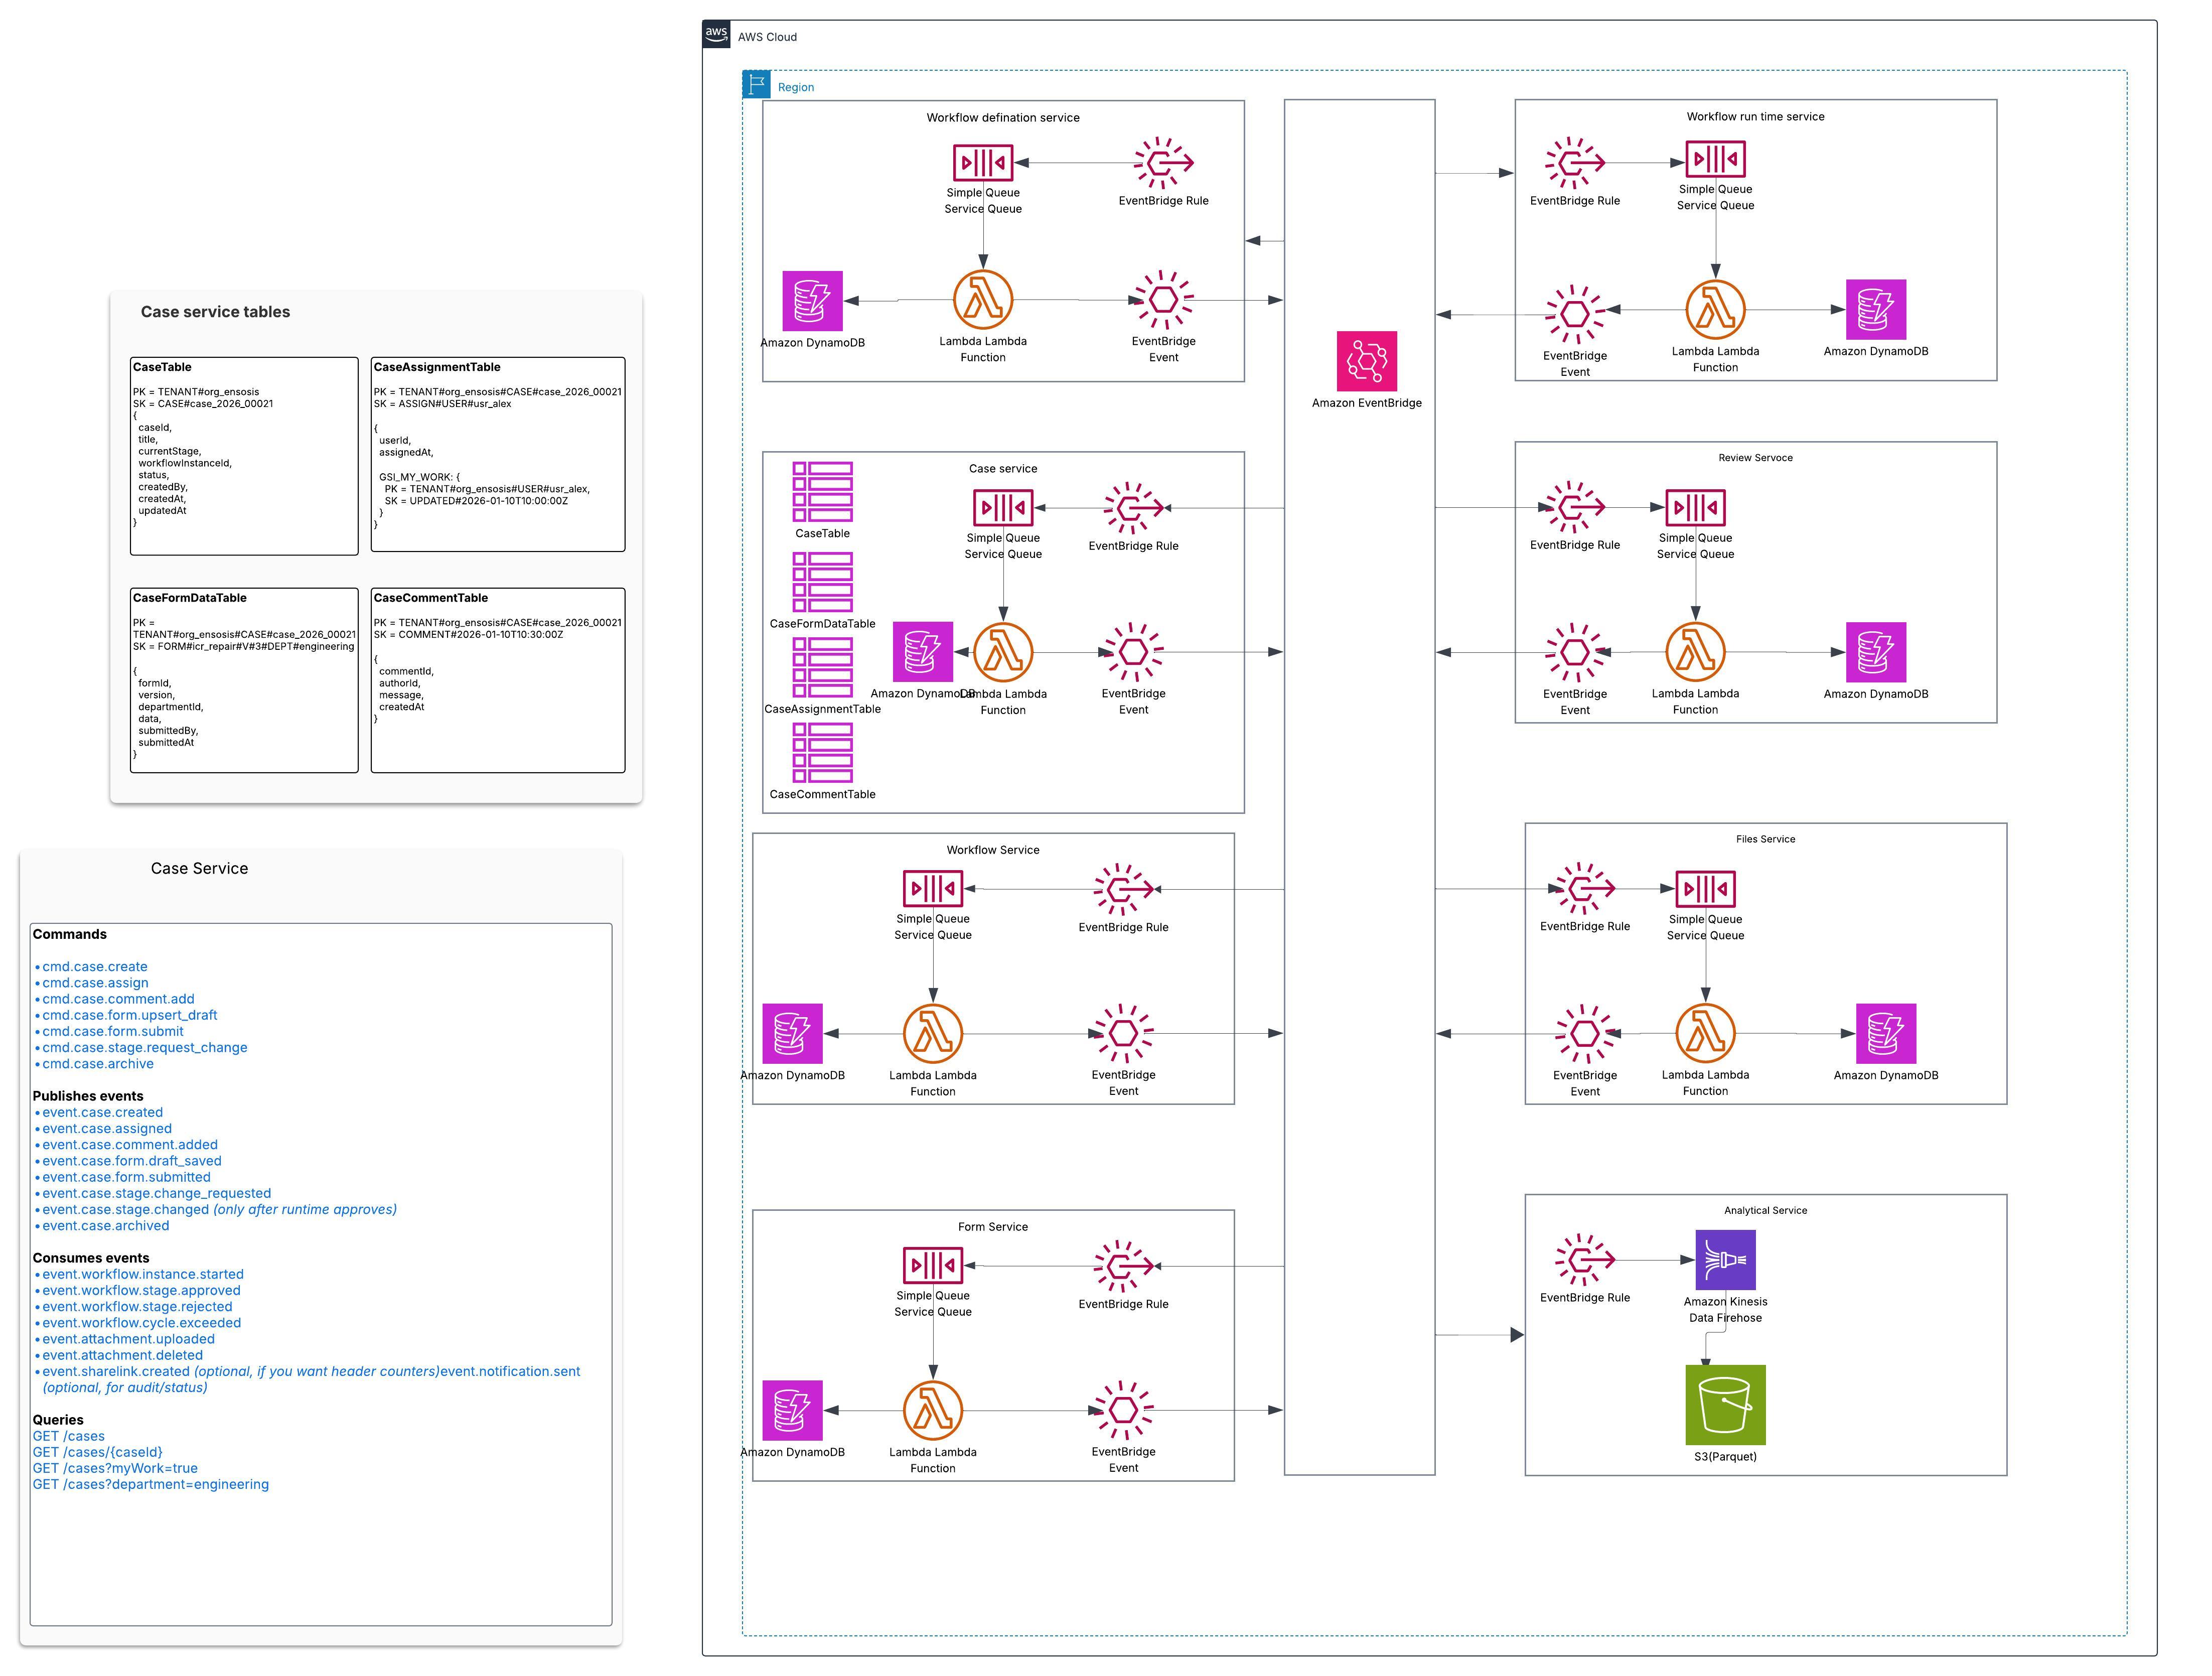The height and width of the screenshot is (1676, 2212).
Task: Select SQS Queue icon in Workflow Service
Action: tap(932, 888)
